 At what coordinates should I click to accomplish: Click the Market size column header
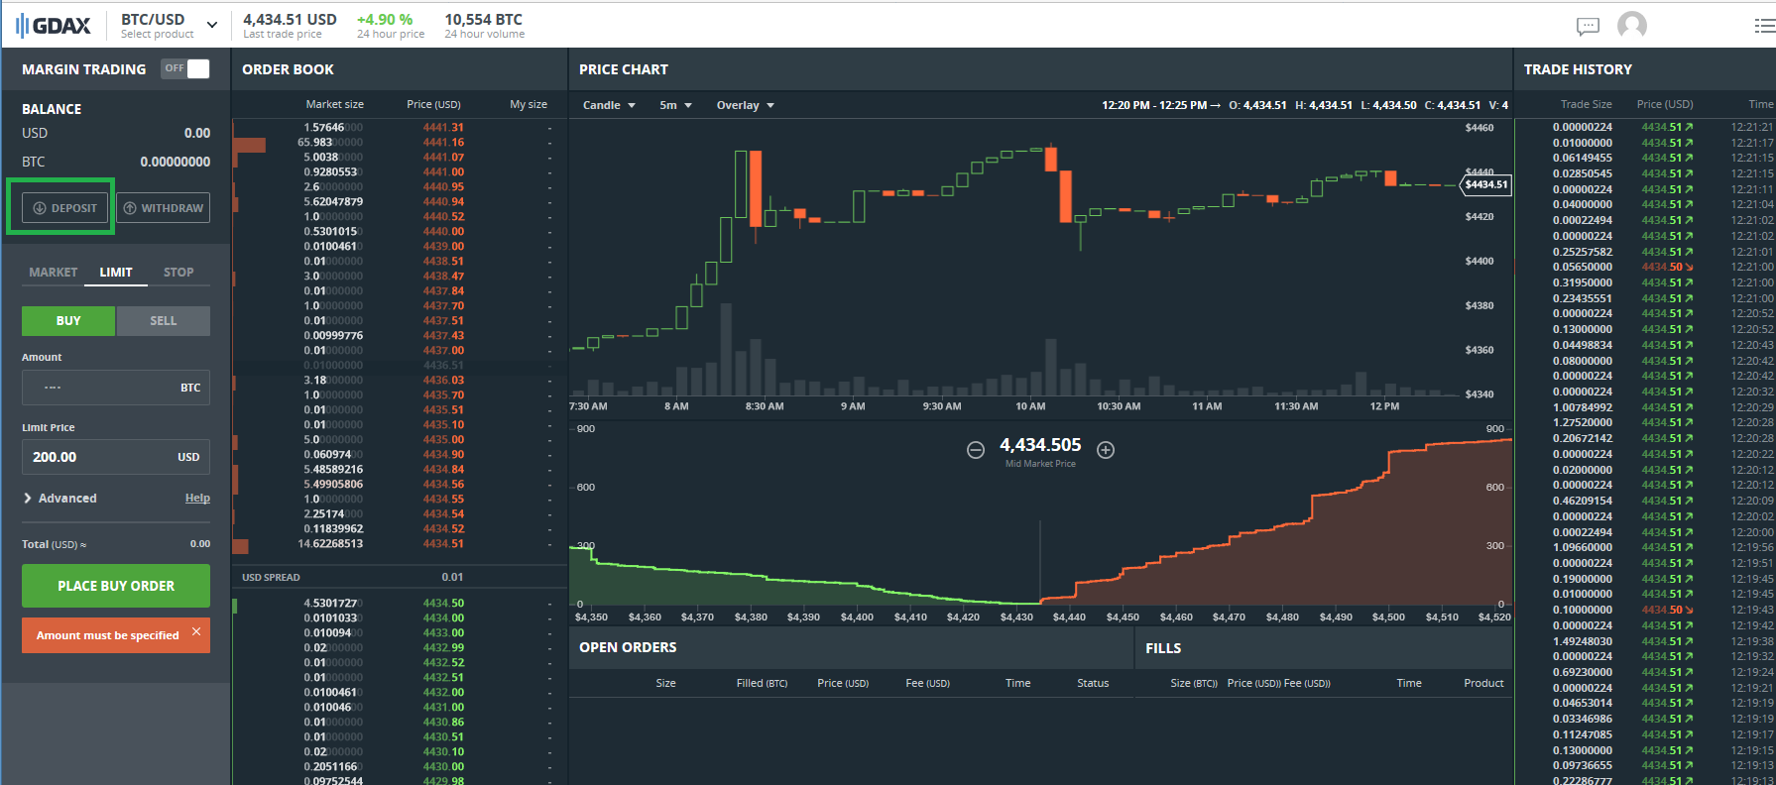(x=334, y=104)
